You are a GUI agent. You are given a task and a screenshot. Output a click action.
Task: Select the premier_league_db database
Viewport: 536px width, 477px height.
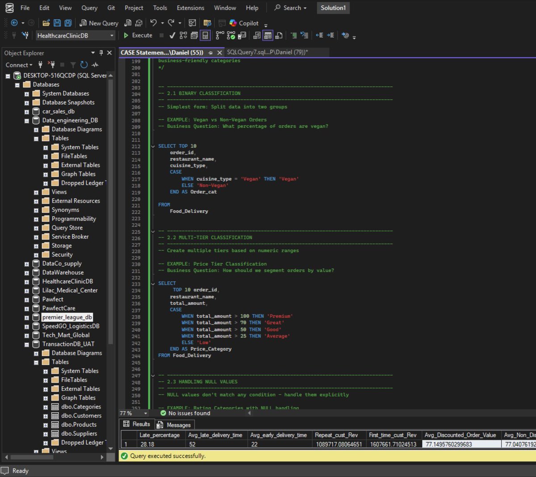point(67,317)
